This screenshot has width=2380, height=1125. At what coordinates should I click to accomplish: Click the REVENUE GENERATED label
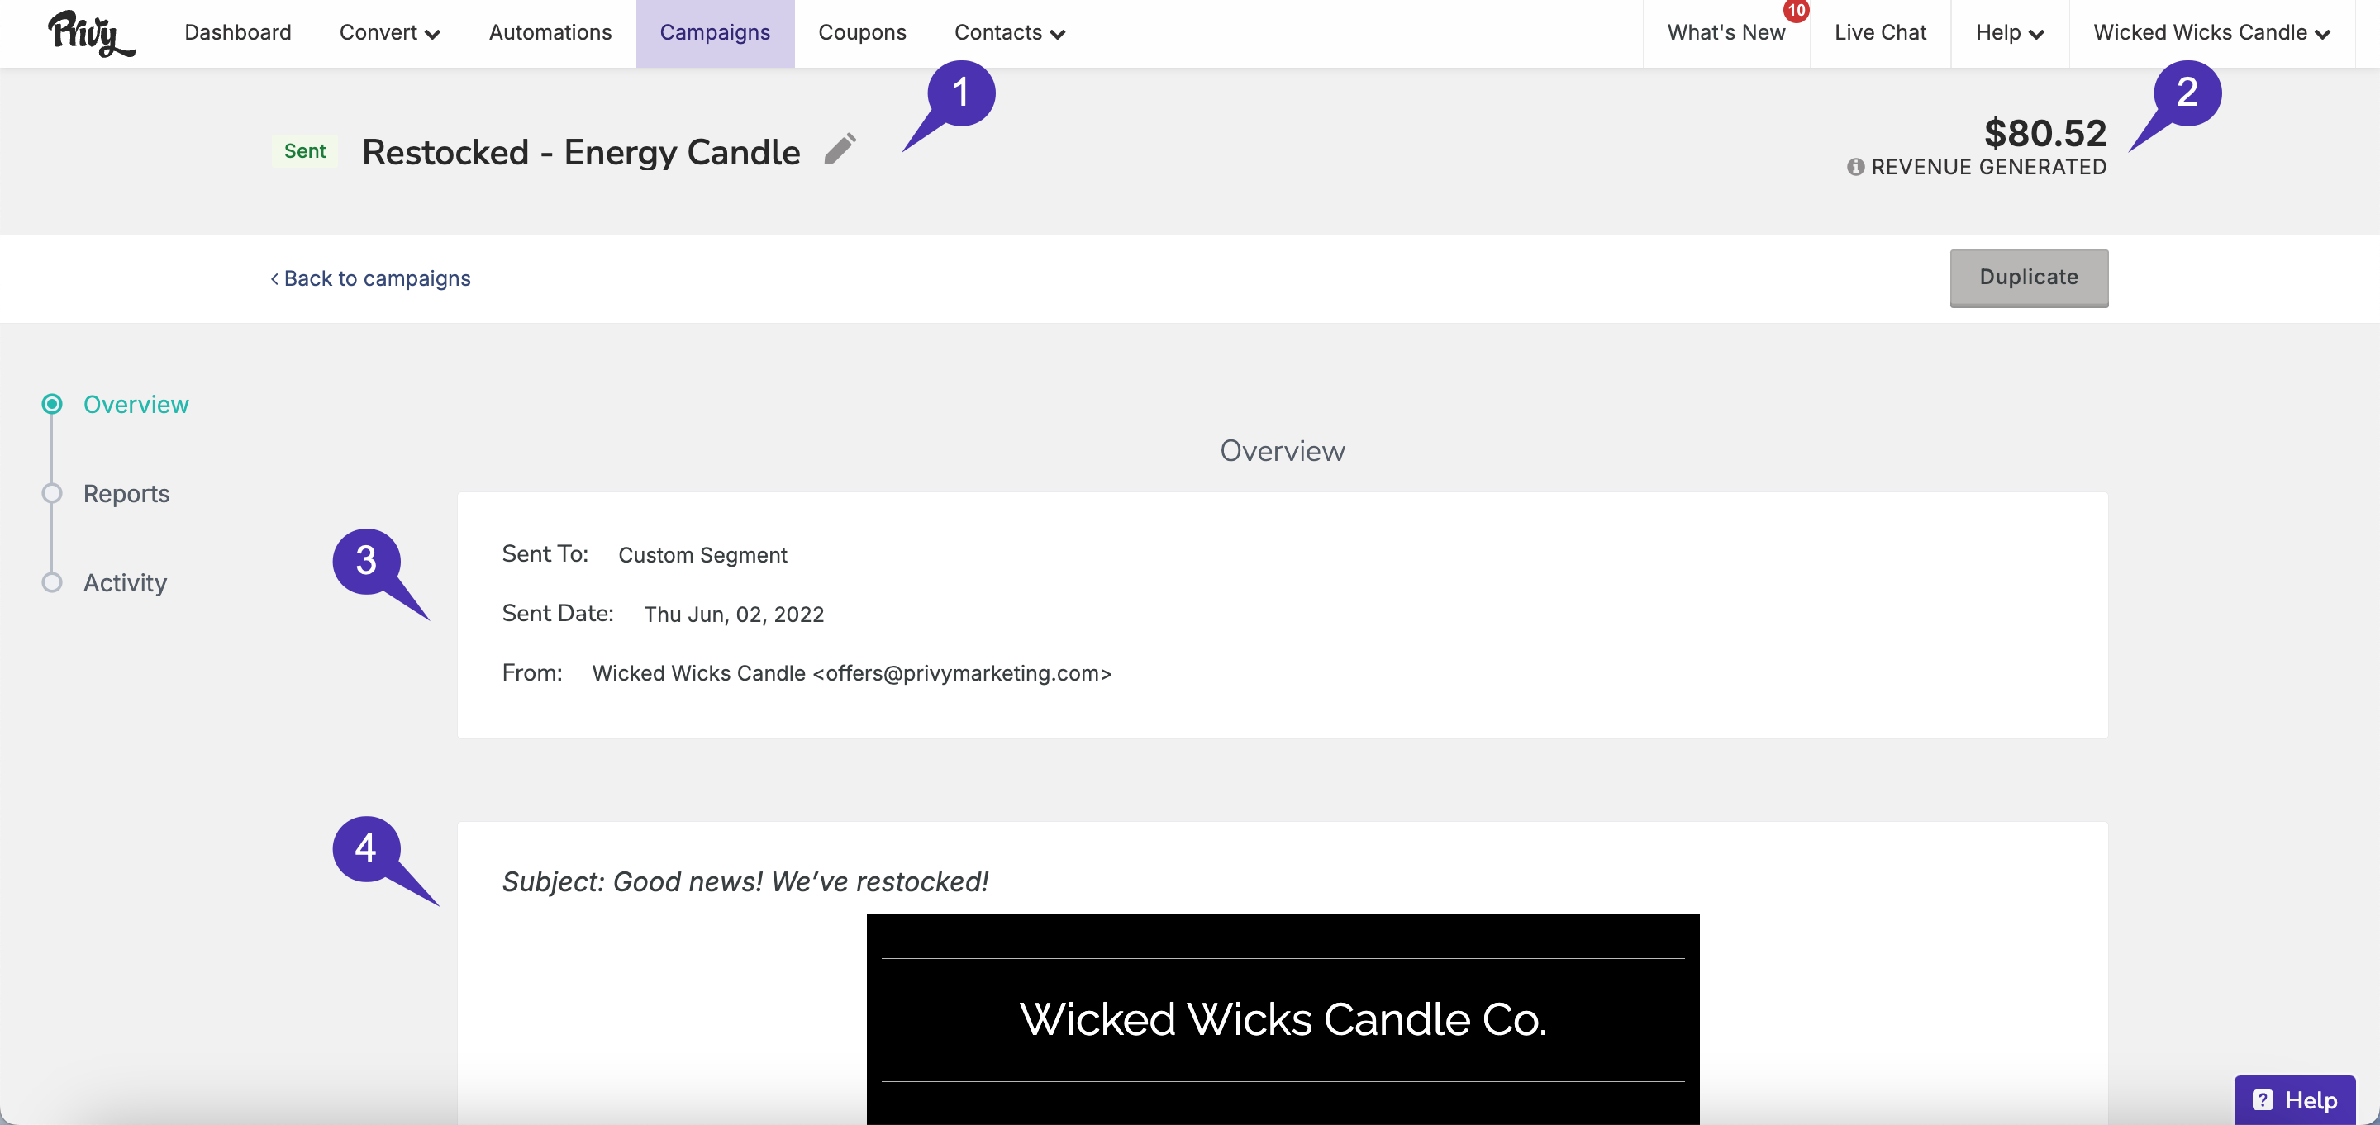[1988, 167]
